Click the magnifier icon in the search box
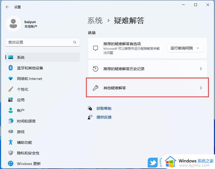The height and width of the screenshot is (169, 215). click(x=75, y=42)
